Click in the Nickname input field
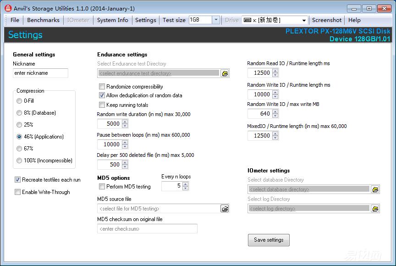This screenshot has width=396, height=266. click(40, 73)
